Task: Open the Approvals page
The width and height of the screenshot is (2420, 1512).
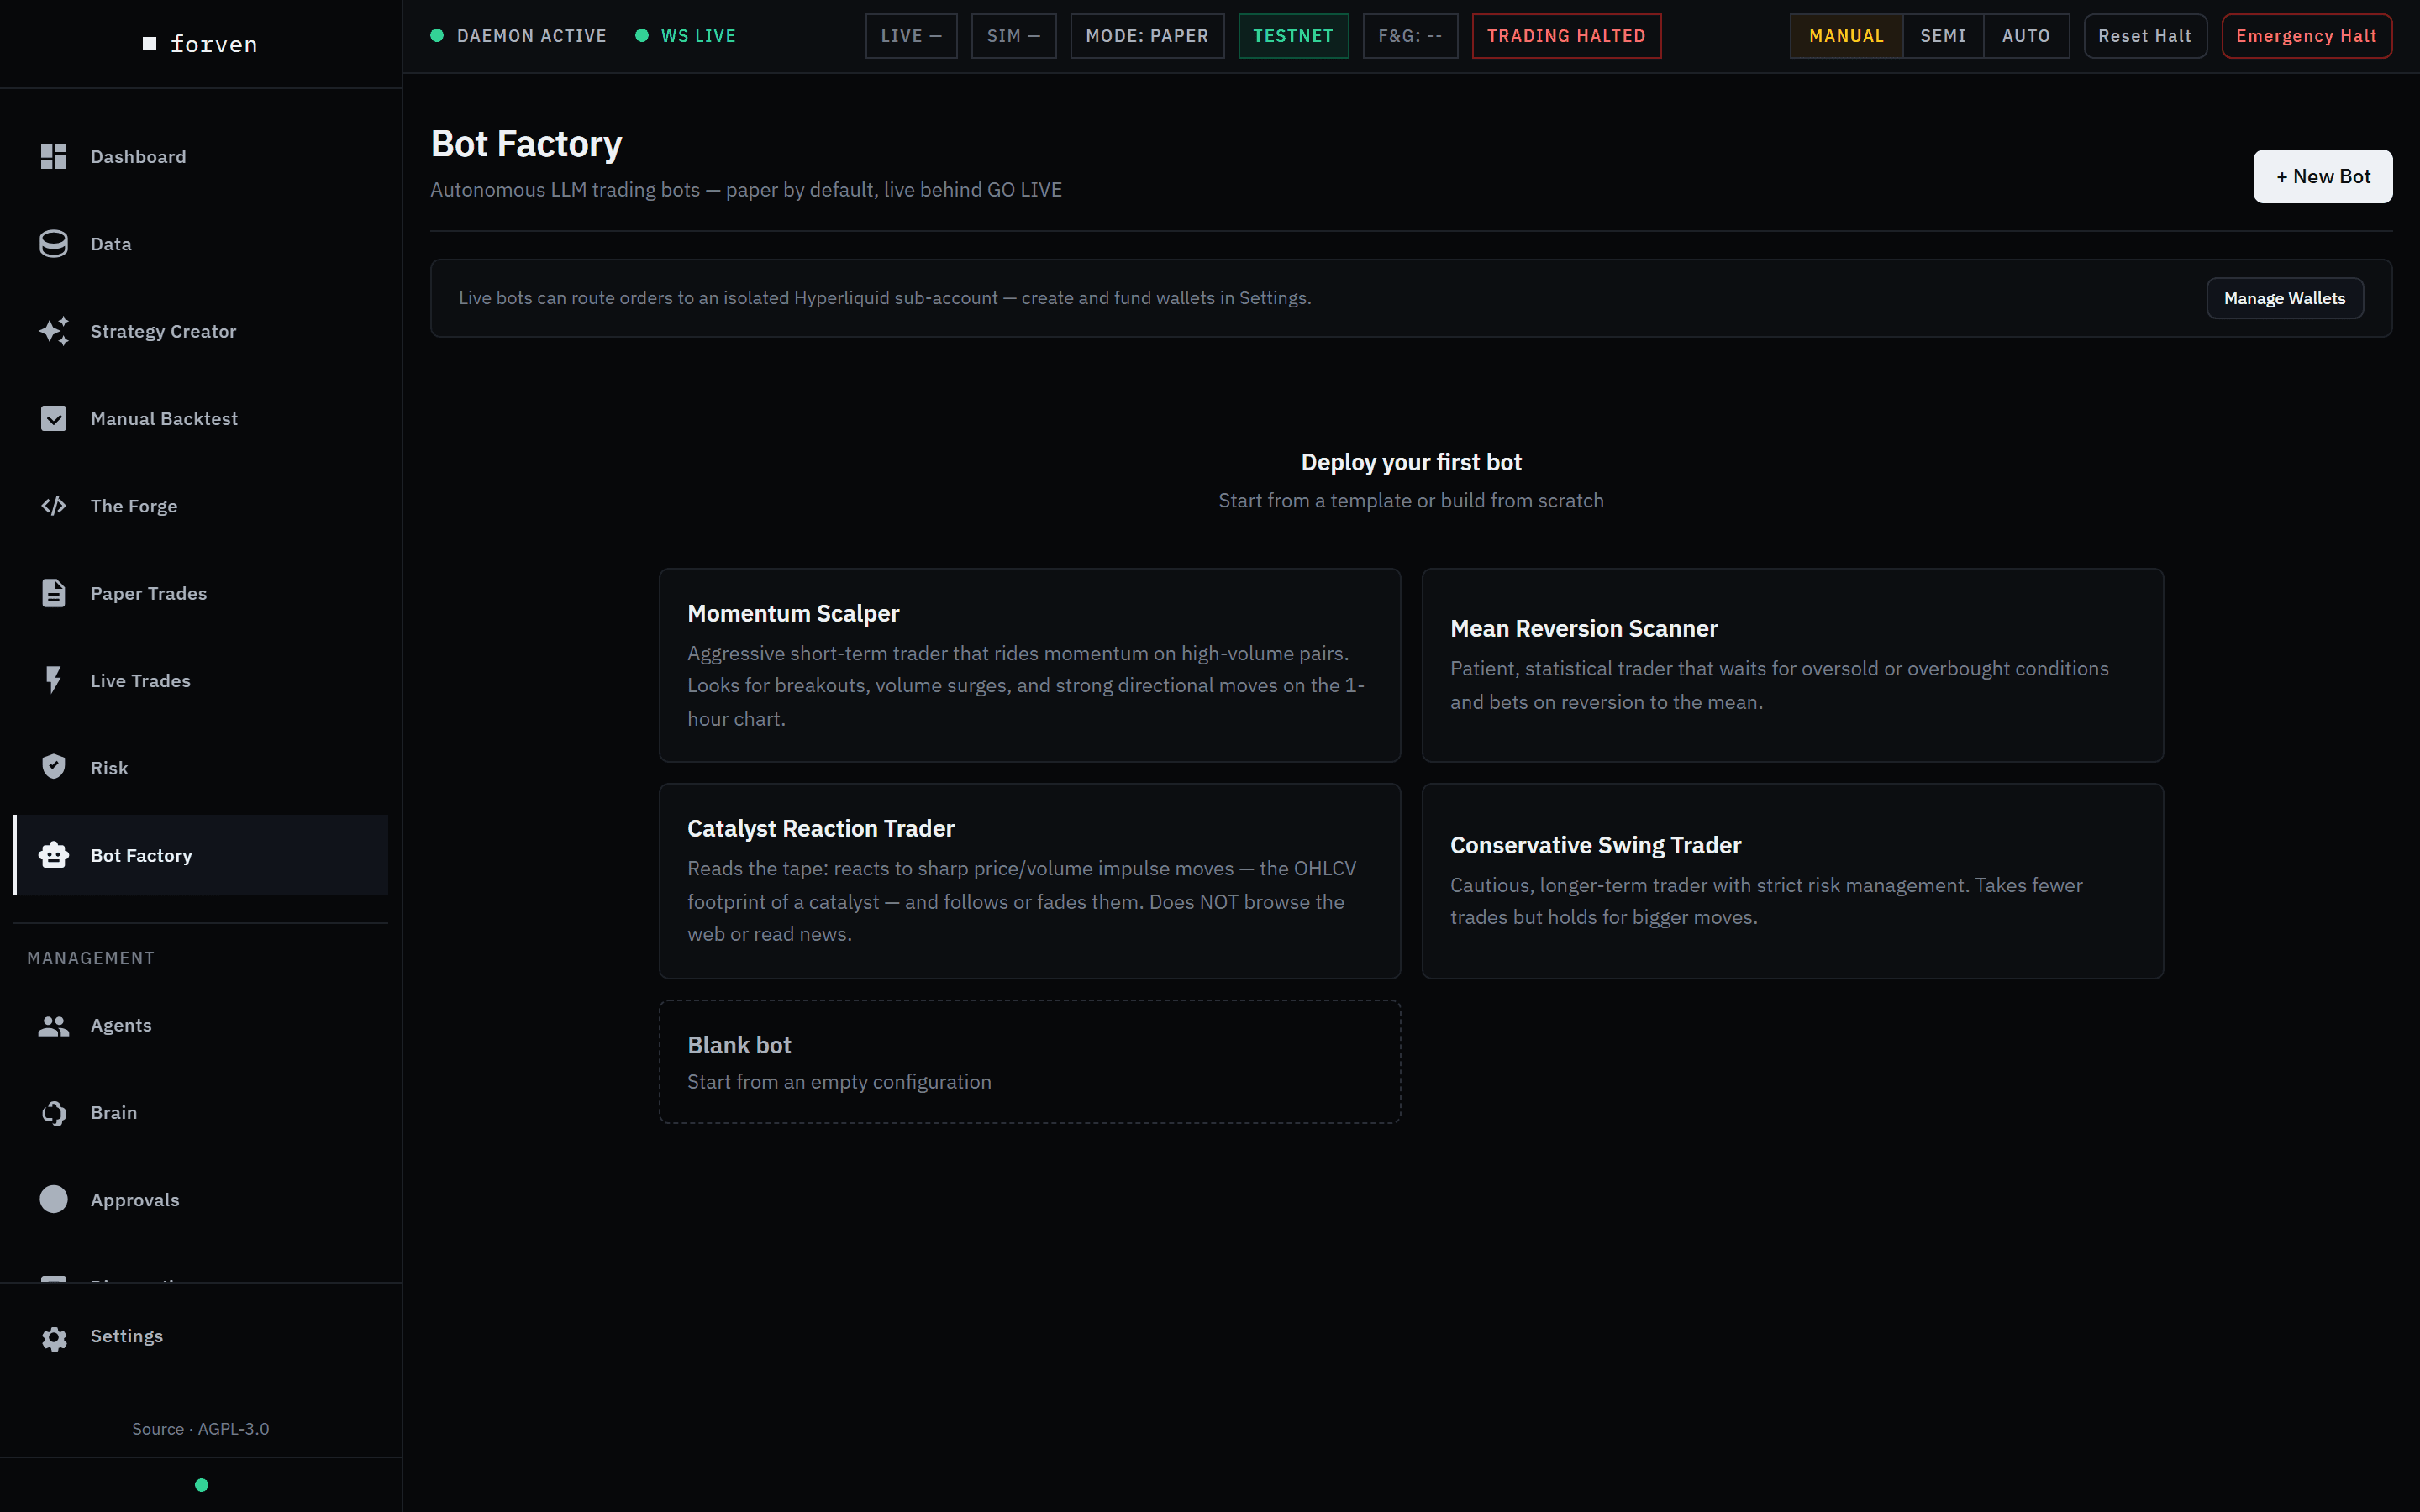Action: pyautogui.click(x=201, y=1199)
